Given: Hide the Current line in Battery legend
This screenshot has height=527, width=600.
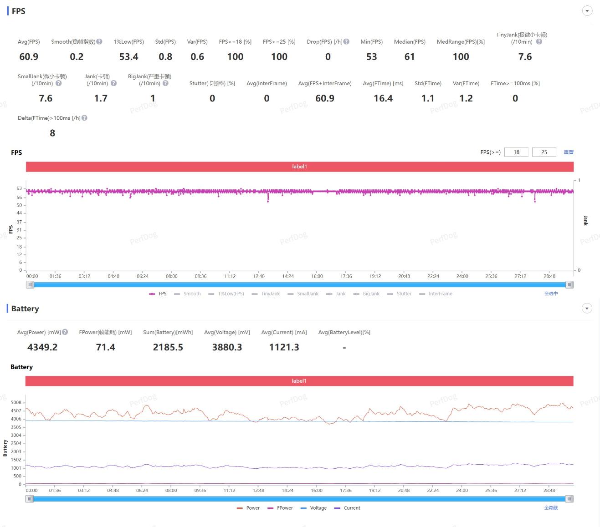Looking at the screenshot, I should (x=347, y=508).
